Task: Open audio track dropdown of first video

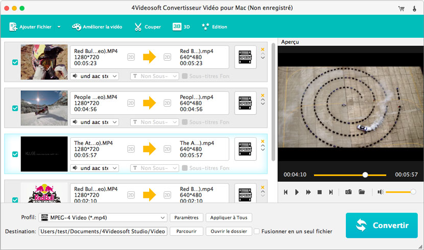Action: point(94,76)
